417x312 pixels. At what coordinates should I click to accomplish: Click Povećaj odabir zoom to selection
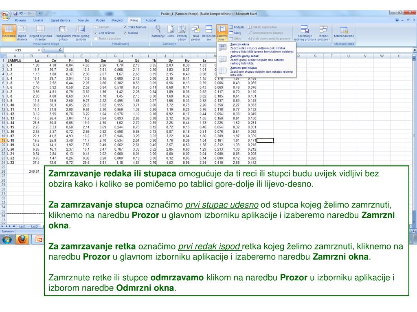point(182,32)
